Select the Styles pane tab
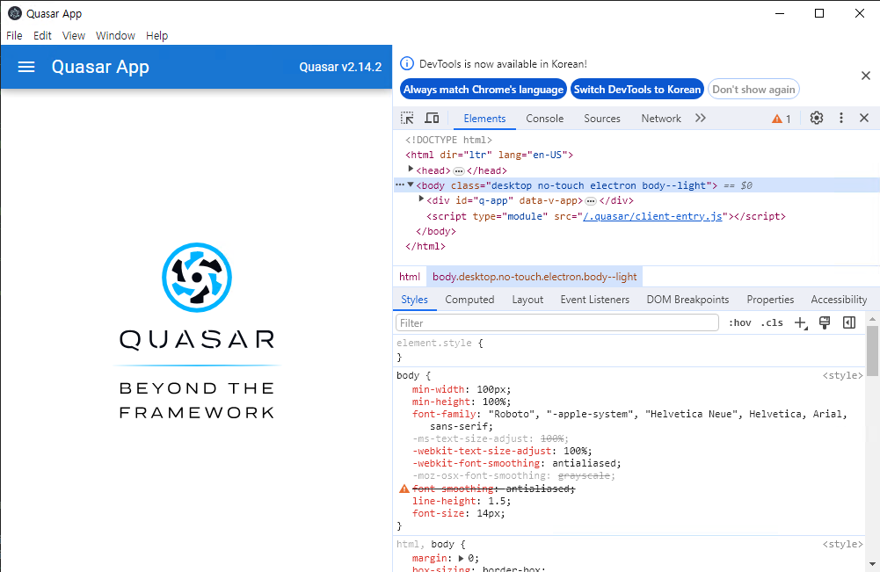 pyautogui.click(x=414, y=300)
